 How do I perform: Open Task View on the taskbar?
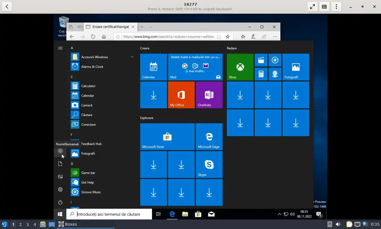[x=158, y=214]
